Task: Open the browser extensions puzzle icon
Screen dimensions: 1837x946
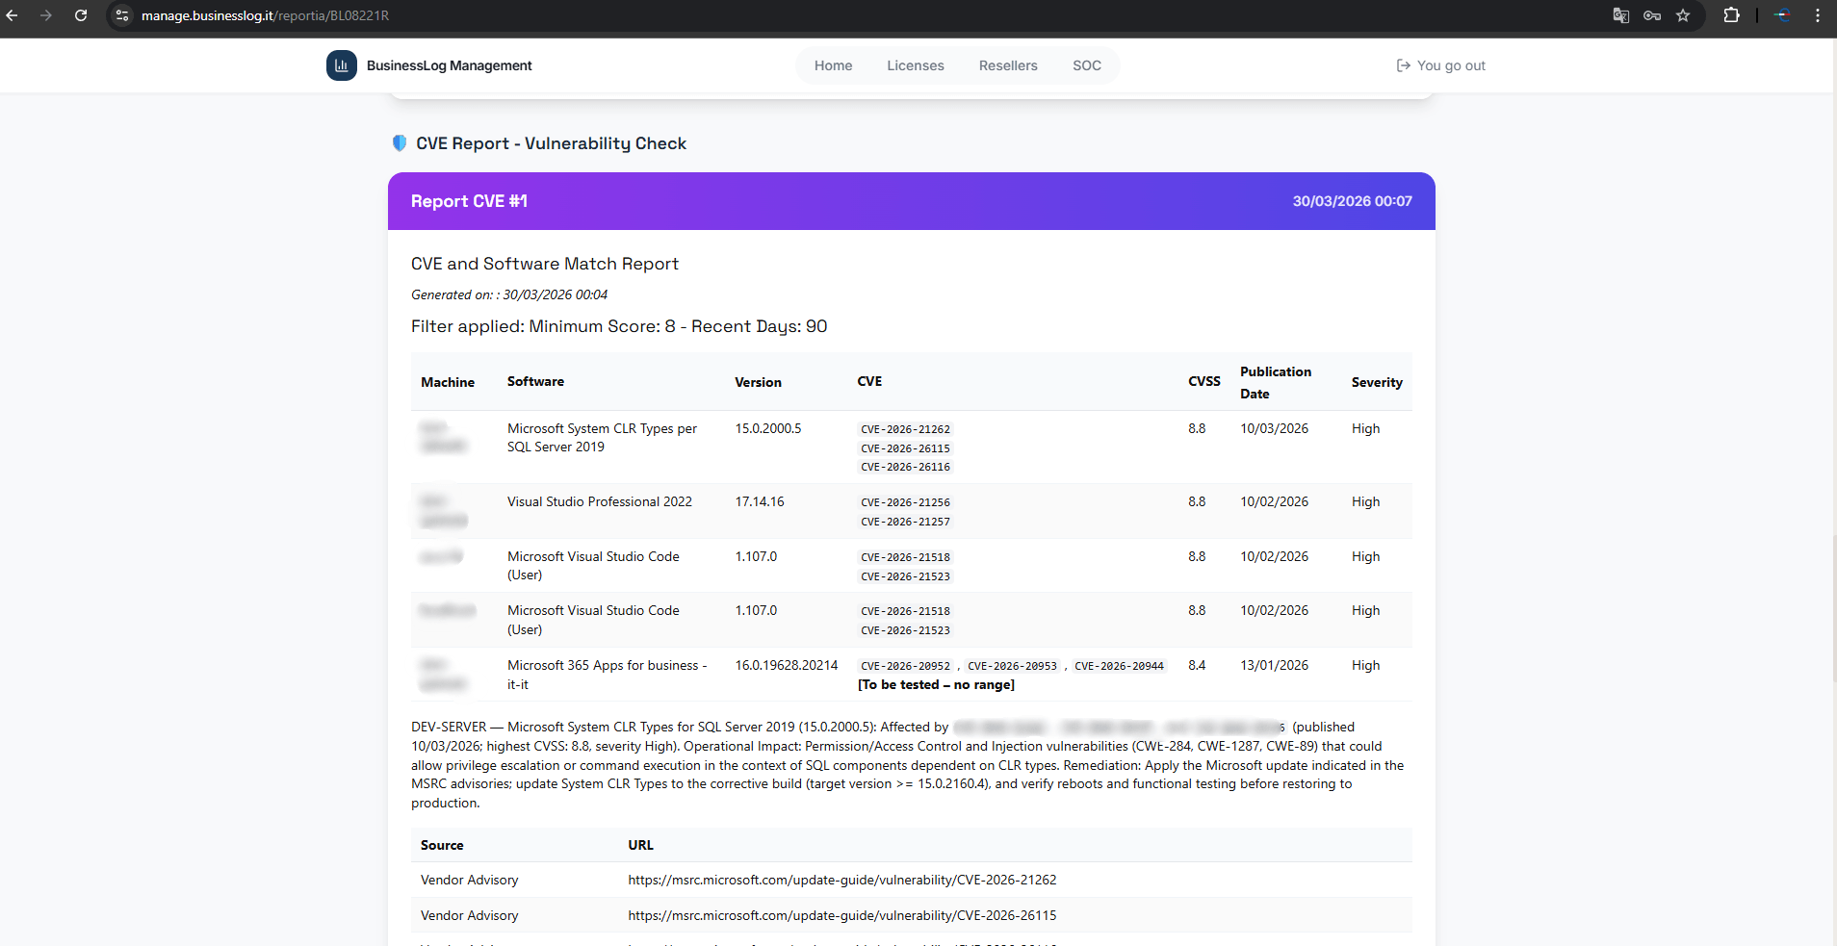Action: click(1731, 15)
